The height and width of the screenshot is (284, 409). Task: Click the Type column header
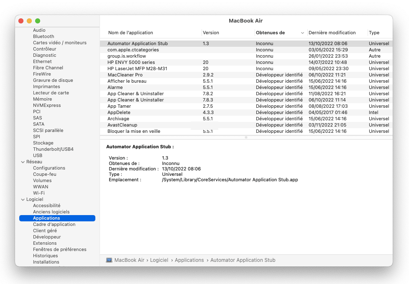point(374,33)
